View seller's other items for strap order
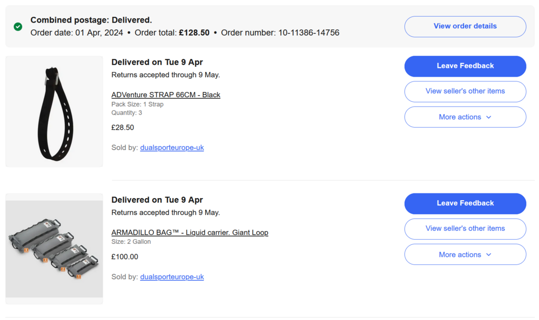The width and height of the screenshot is (539, 320). 465,91
